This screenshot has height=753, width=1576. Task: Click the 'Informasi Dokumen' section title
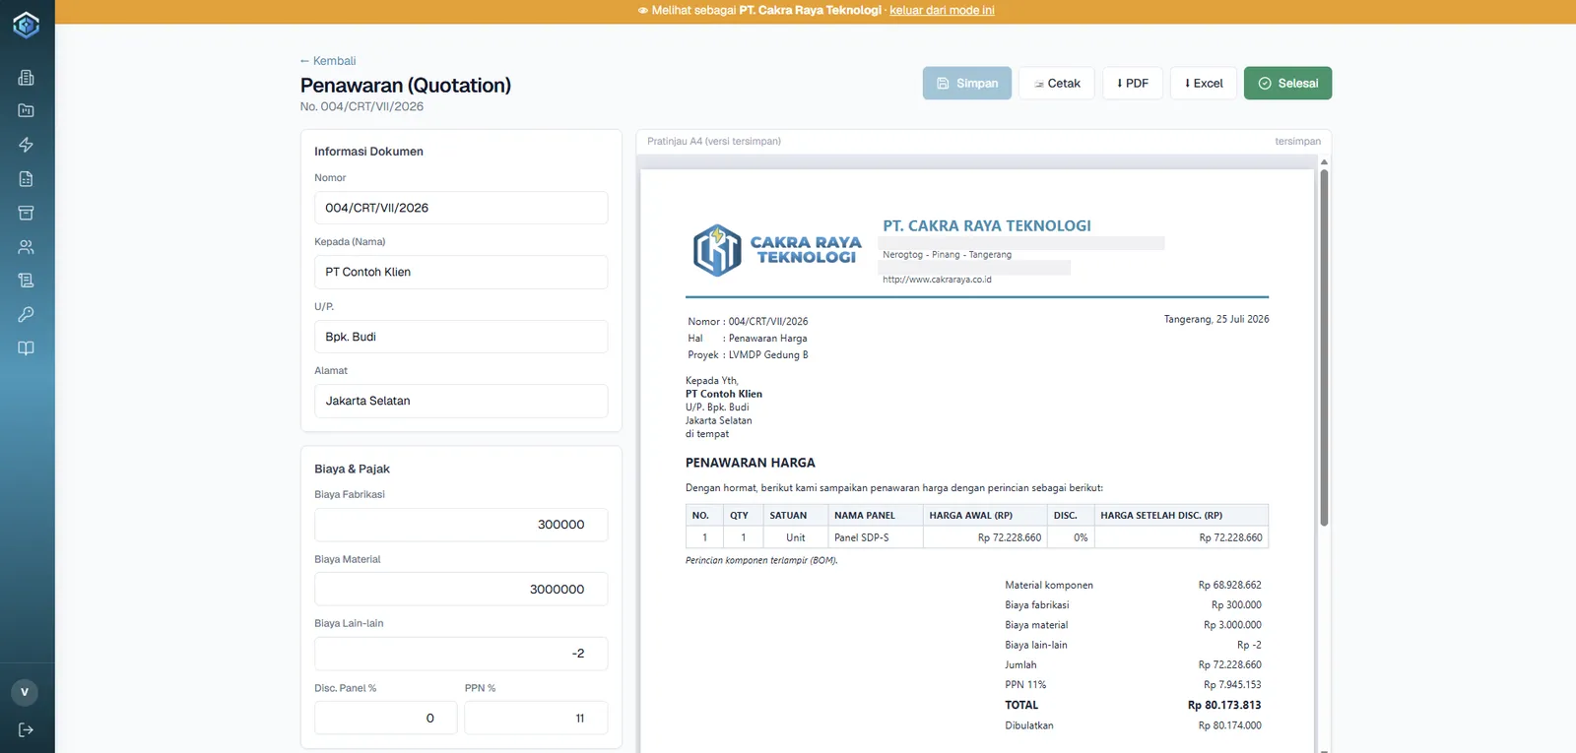pyautogui.click(x=368, y=152)
